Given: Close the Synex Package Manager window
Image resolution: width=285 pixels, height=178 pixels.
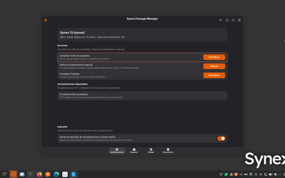Looking at the screenshot, I should [239, 20].
